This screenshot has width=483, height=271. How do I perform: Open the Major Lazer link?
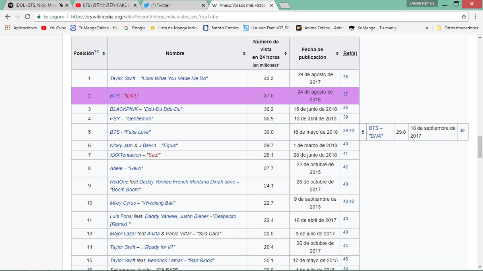(123, 234)
